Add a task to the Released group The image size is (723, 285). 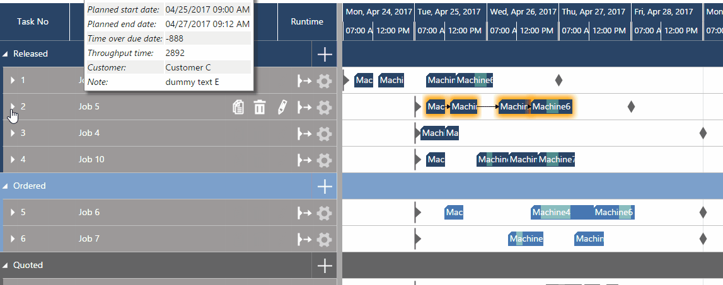tap(325, 54)
